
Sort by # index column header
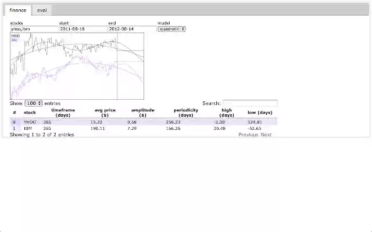pyautogui.click(x=15, y=113)
